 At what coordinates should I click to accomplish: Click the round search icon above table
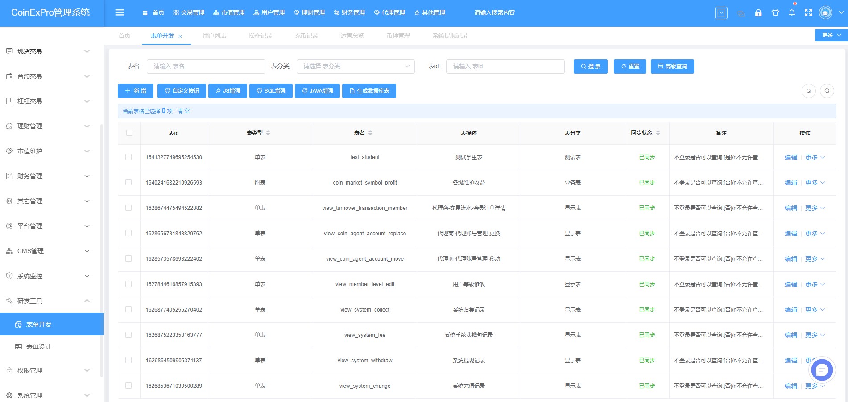pos(827,91)
